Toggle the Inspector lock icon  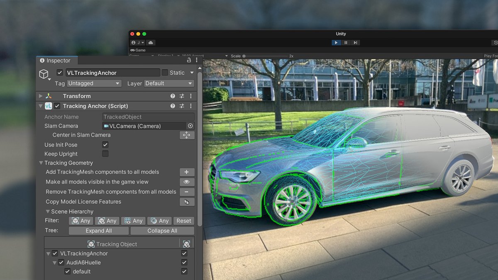tap(189, 61)
